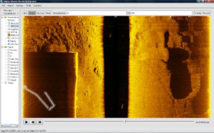Image resolution: width=214 pixels, height=133 pixels.
Task: Click the horizontal scrollbar under the tree panel
Action: [10, 126]
